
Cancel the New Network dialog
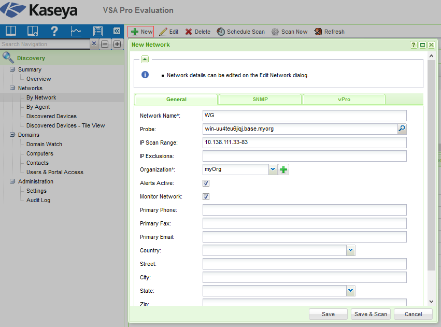point(413,314)
